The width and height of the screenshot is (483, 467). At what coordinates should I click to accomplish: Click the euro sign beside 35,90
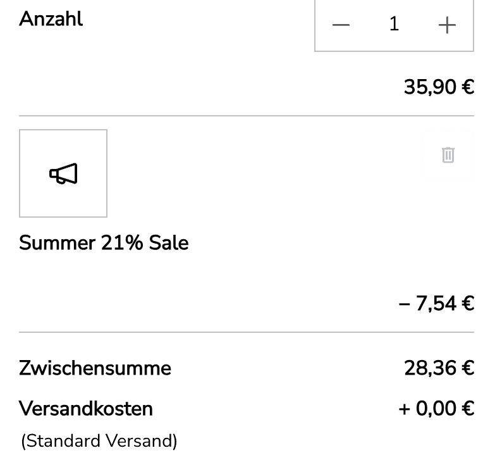tap(468, 87)
